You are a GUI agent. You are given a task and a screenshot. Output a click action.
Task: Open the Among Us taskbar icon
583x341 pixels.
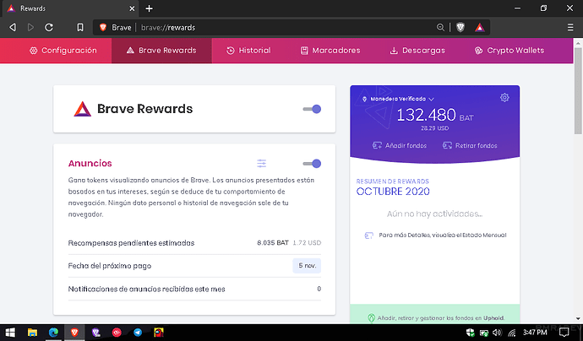pyautogui.click(x=159, y=332)
